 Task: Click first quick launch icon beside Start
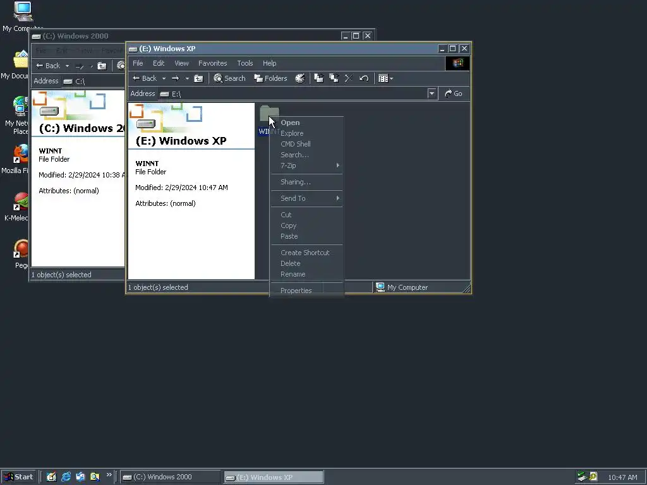(51, 477)
